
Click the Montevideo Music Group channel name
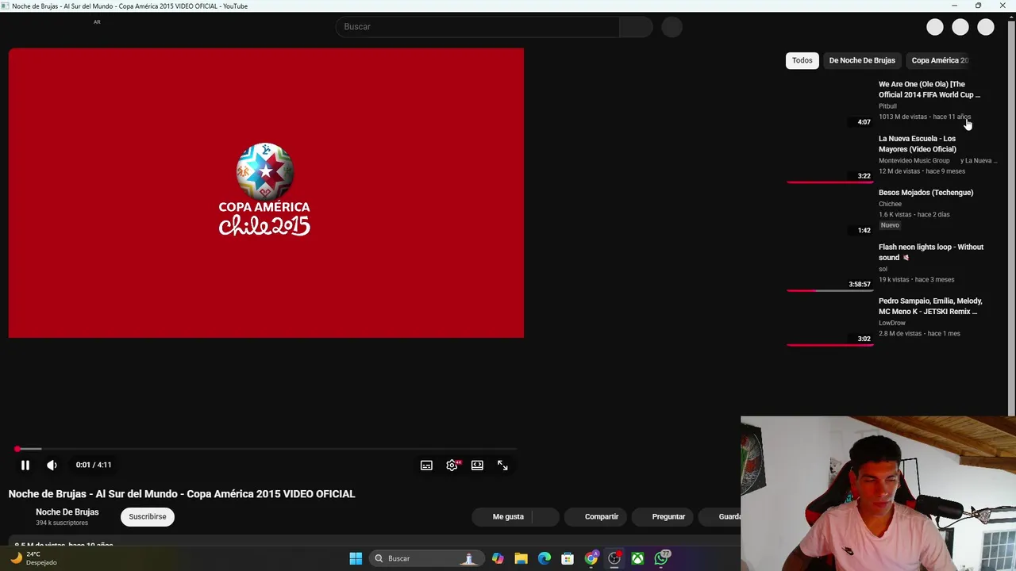[x=914, y=161]
